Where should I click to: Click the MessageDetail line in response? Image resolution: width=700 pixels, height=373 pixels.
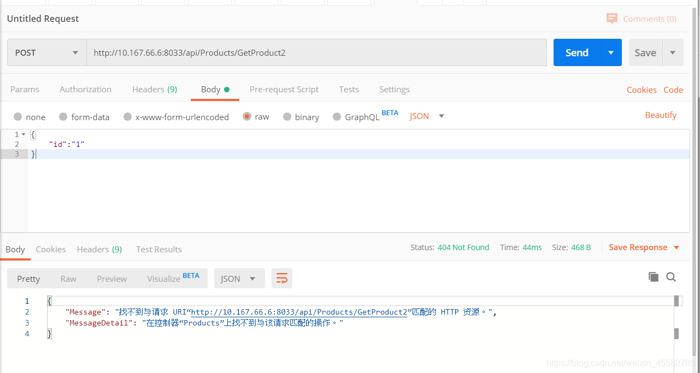pyautogui.click(x=204, y=323)
